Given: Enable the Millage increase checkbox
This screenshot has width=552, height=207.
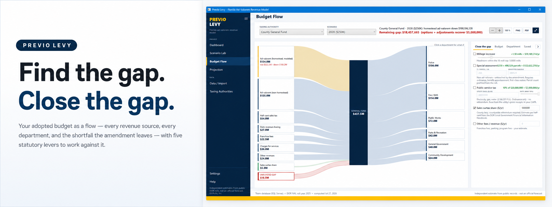Looking at the screenshot, I should 475,54.
